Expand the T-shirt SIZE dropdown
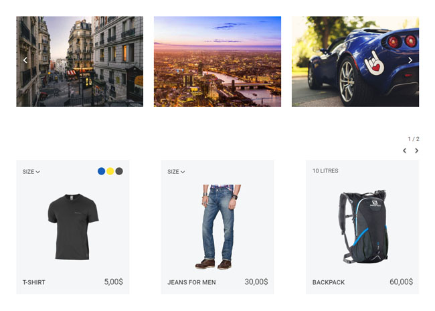Viewport: 435px width, 311px height. point(31,172)
